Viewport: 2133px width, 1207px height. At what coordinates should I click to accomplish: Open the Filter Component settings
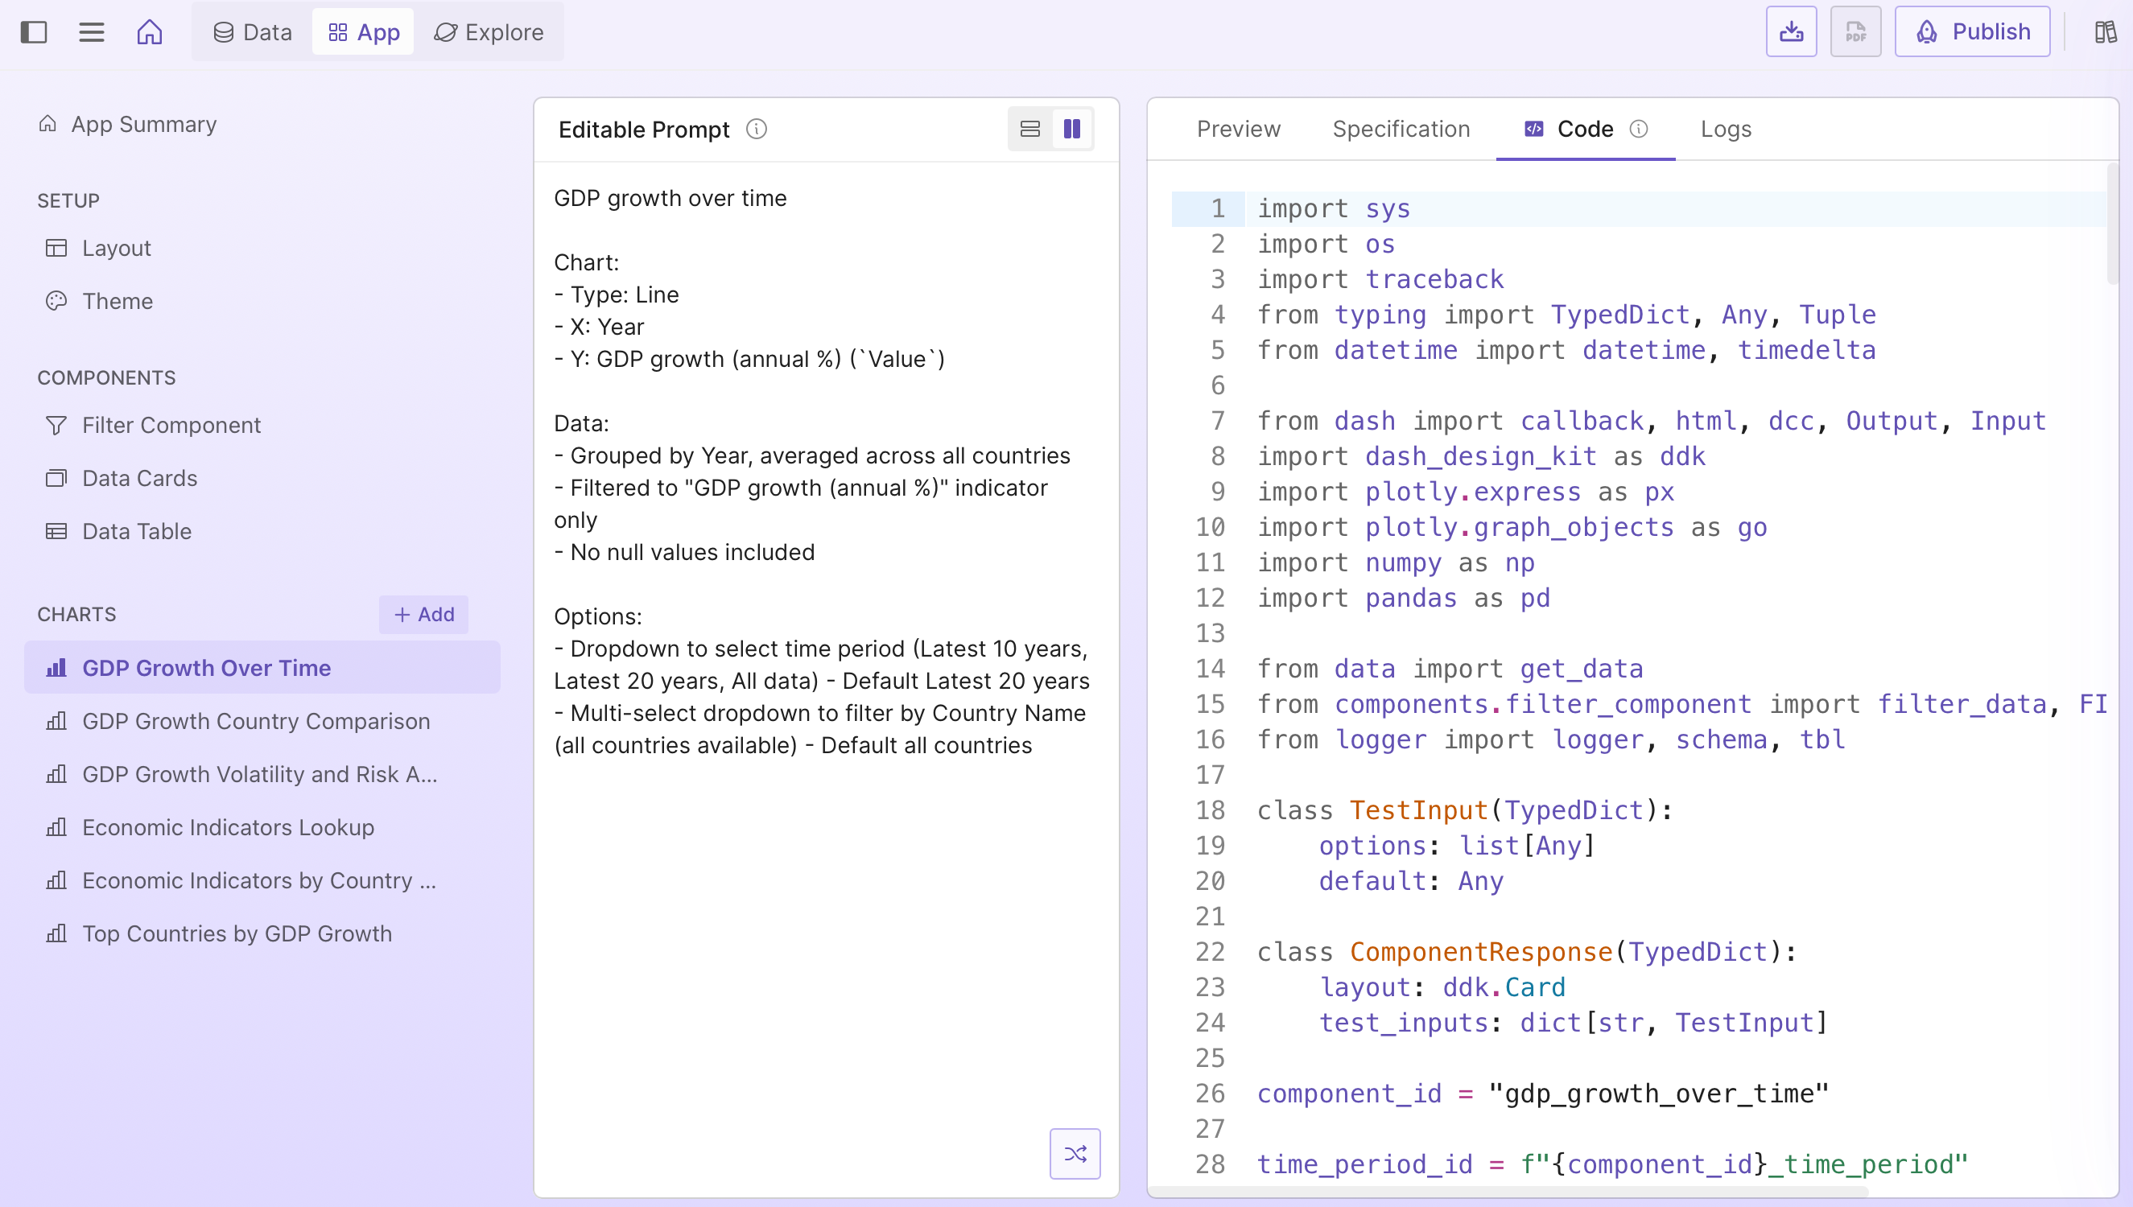171,424
